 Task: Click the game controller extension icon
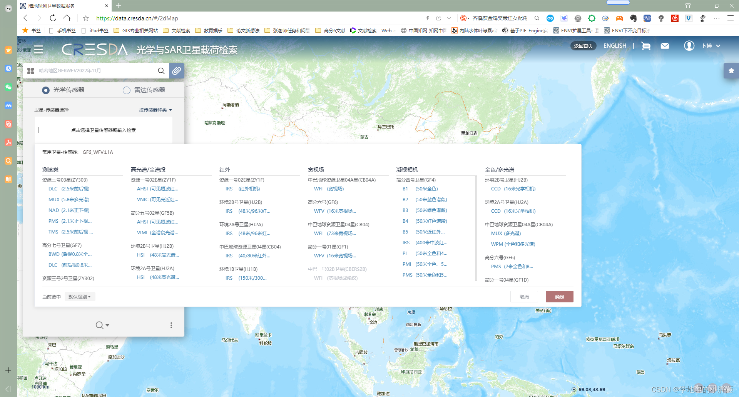[x=619, y=18]
